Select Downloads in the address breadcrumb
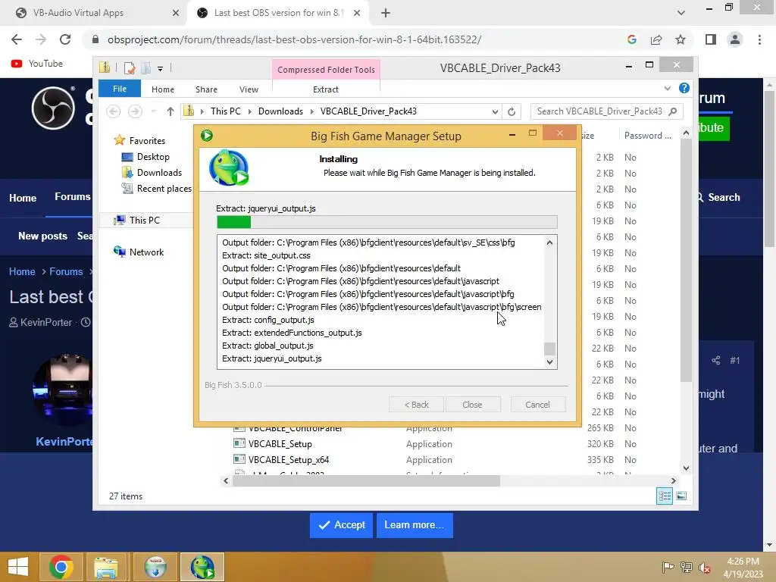776x582 pixels. tap(280, 111)
